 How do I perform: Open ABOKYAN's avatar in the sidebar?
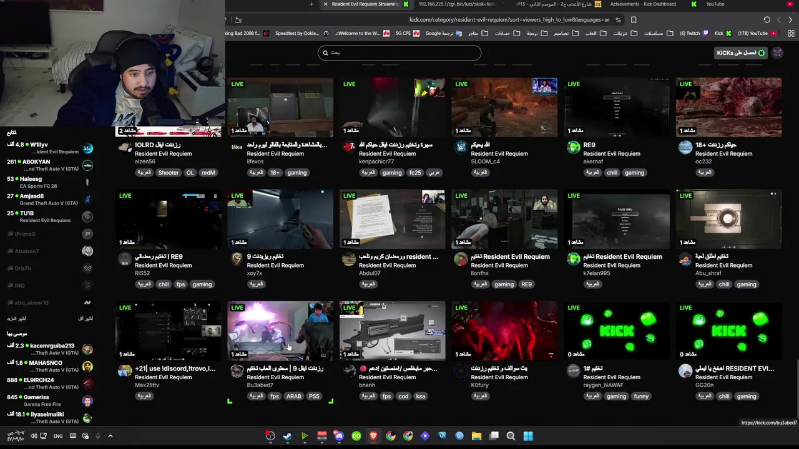[x=87, y=165]
